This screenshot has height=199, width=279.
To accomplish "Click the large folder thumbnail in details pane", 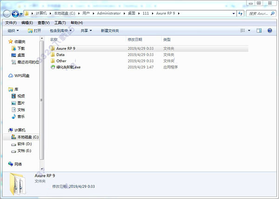I will 18,184.
